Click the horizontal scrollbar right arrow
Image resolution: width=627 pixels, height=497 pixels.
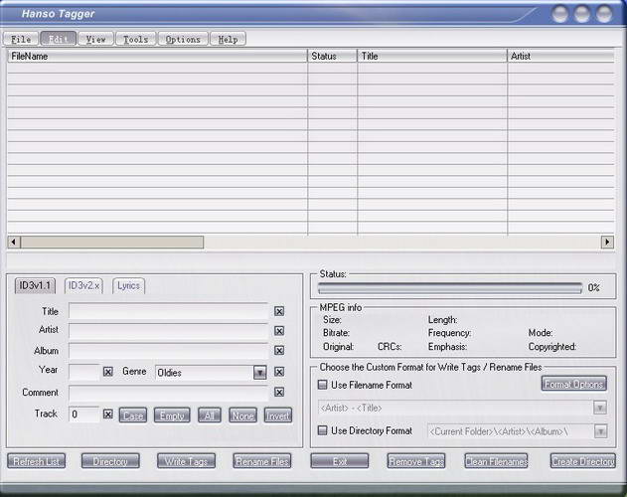[x=607, y=243]
